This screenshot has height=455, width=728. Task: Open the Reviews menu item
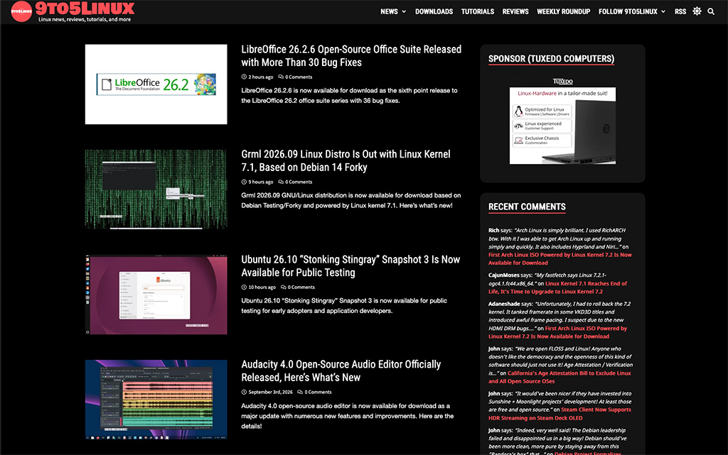(x=515, y=11)
